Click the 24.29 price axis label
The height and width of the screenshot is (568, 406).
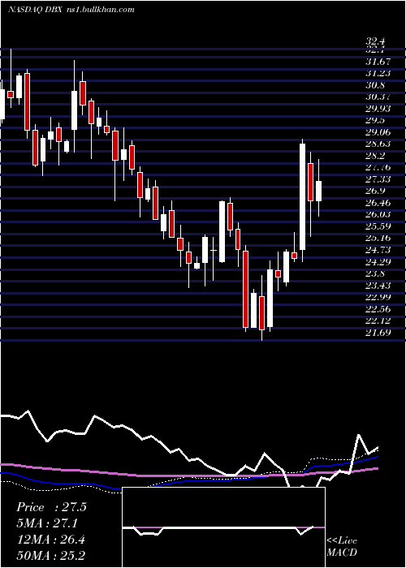pos(378,261)
